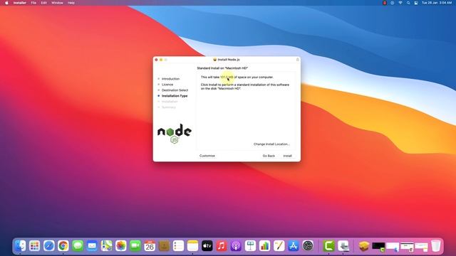The height and width of the screenshot is (256, 456).
Task: Select the Licence step in sidebar
Action: point(167,85)
